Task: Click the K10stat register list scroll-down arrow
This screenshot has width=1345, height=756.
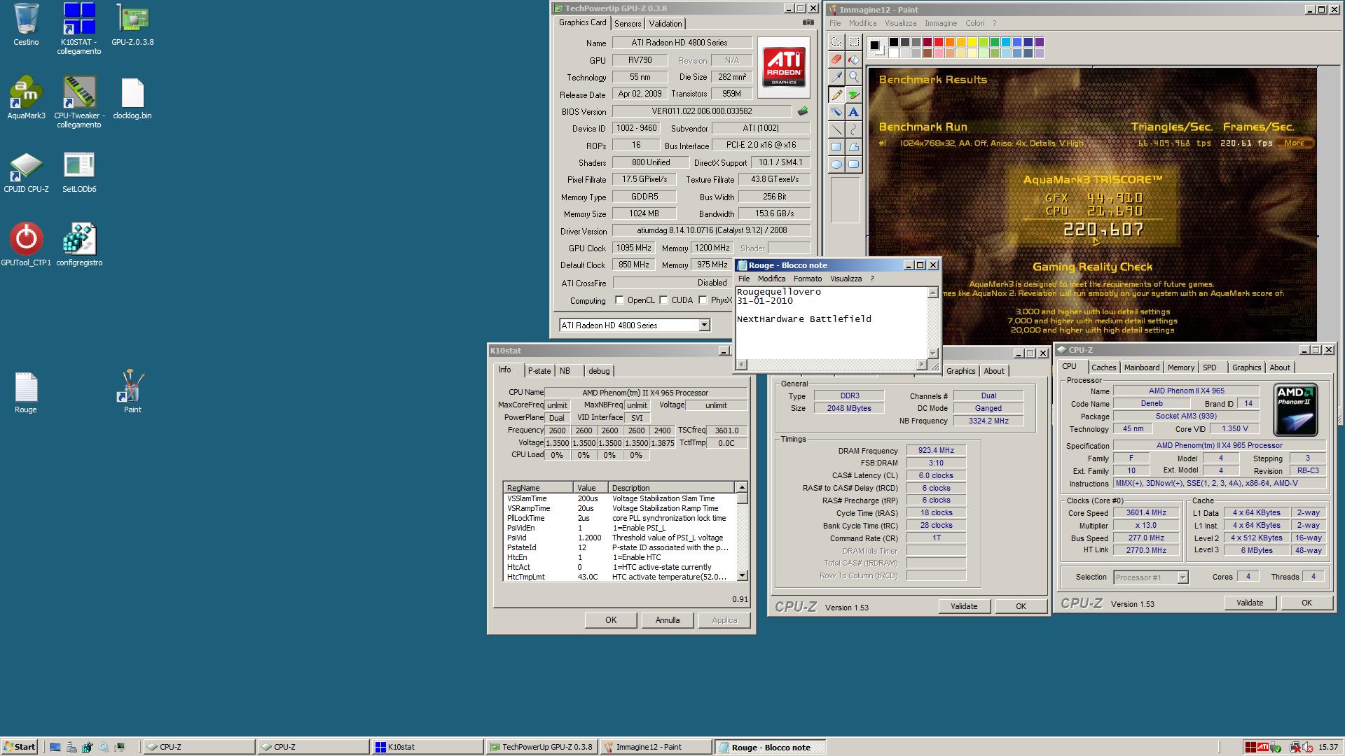Action: point(742,575)
